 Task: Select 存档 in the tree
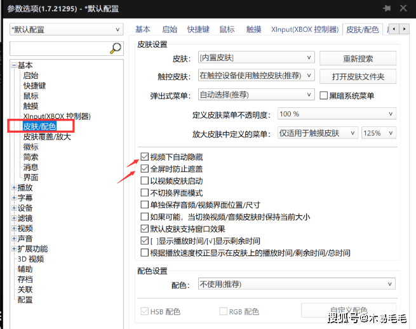pyautogui.click(x=25, y=279)
